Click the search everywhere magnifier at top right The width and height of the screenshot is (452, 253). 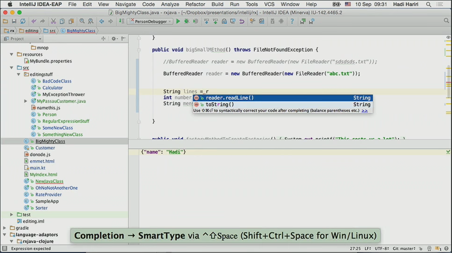pos(446,21)
